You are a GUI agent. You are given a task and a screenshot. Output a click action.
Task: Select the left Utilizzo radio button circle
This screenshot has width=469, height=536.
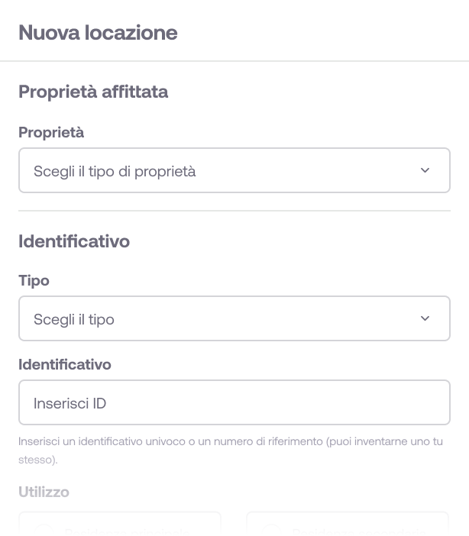[44, 530]
